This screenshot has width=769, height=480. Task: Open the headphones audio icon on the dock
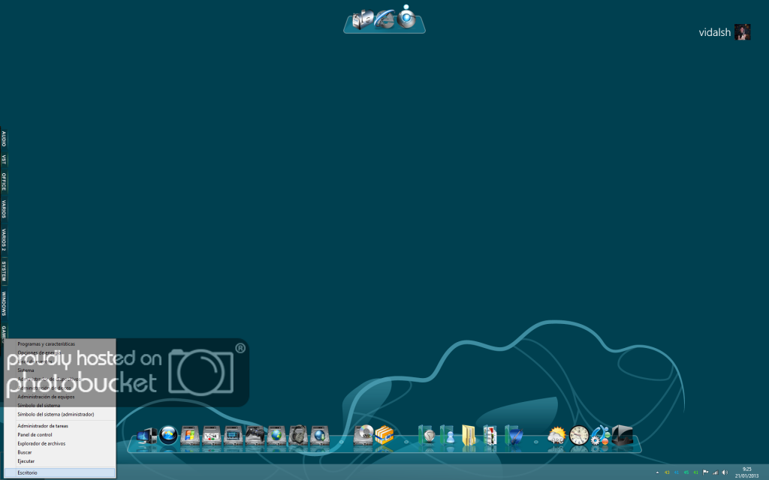click(296, 435)
